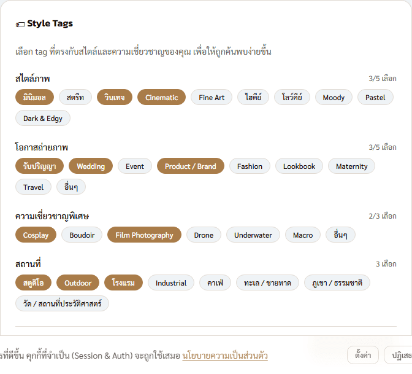
Task: Toggle off Film Photography tag
Action: 144,235
